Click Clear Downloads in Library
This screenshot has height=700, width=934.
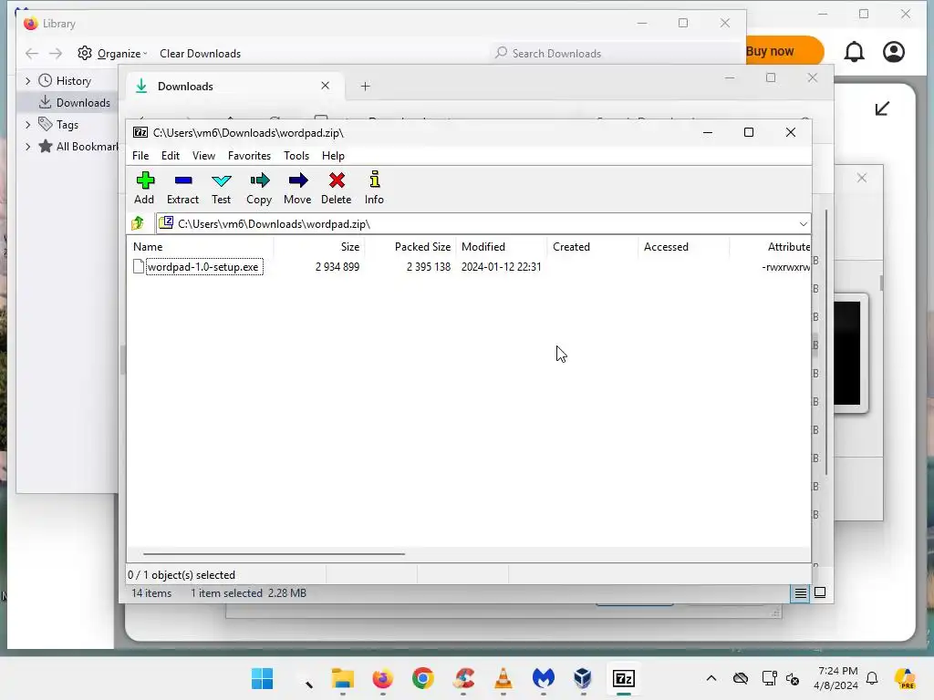tap(200, 54)
